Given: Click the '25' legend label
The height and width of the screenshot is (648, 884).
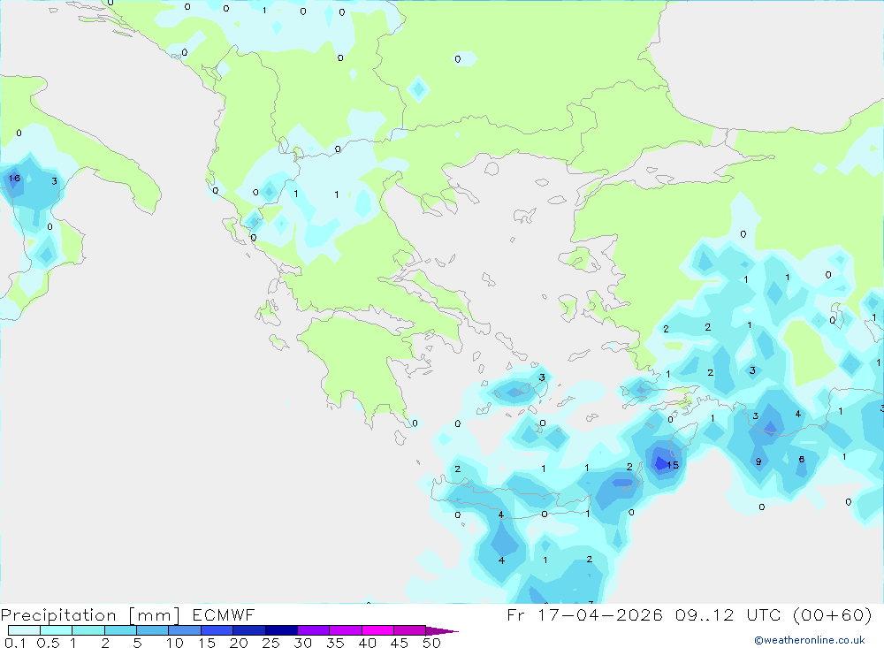Looking at the screenshot, I should pos(271,643).
